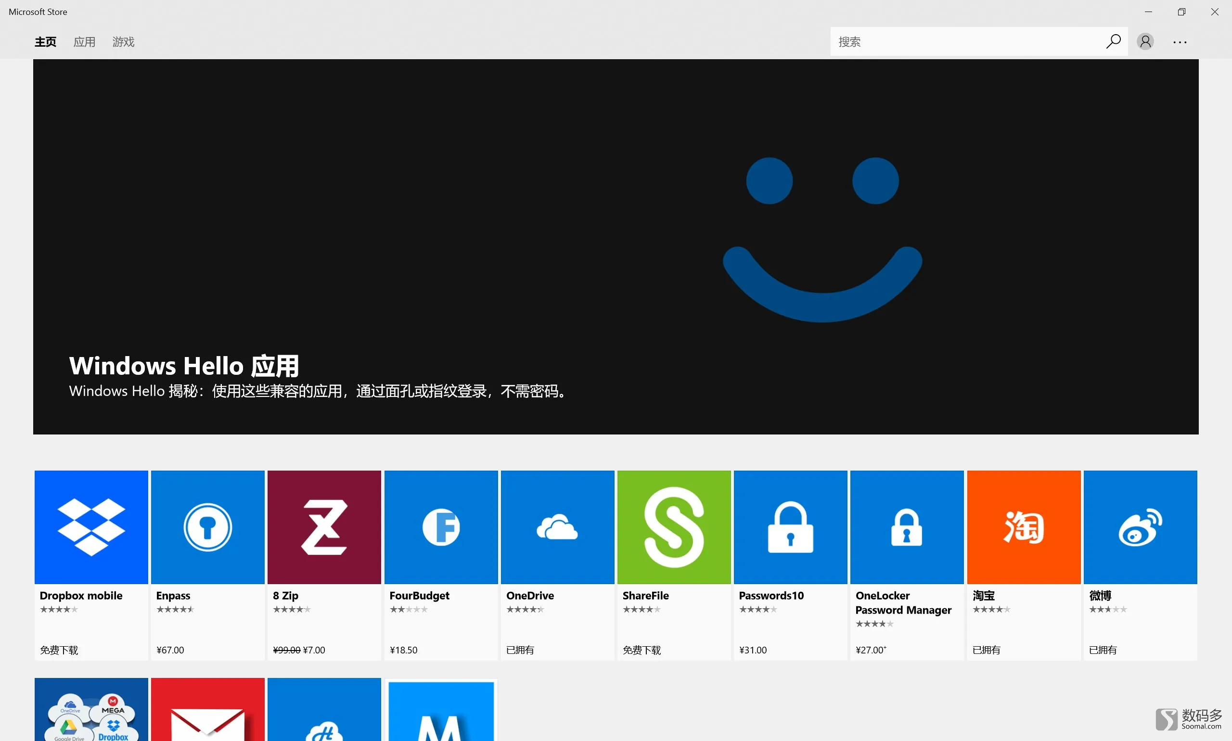Restore down the Microsoft Store window
The image size is (1232, 741).
(1181, 12)
